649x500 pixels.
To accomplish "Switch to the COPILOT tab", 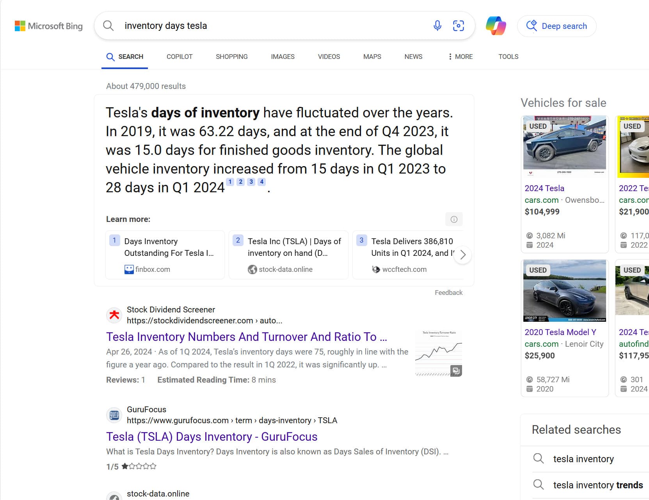I will [180, 57].
